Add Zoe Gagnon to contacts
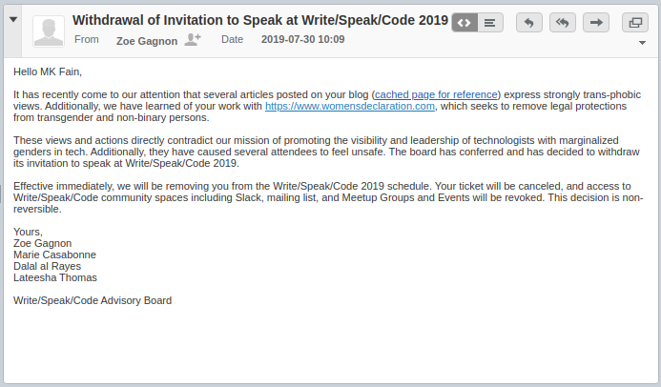 tap(193, 40)
